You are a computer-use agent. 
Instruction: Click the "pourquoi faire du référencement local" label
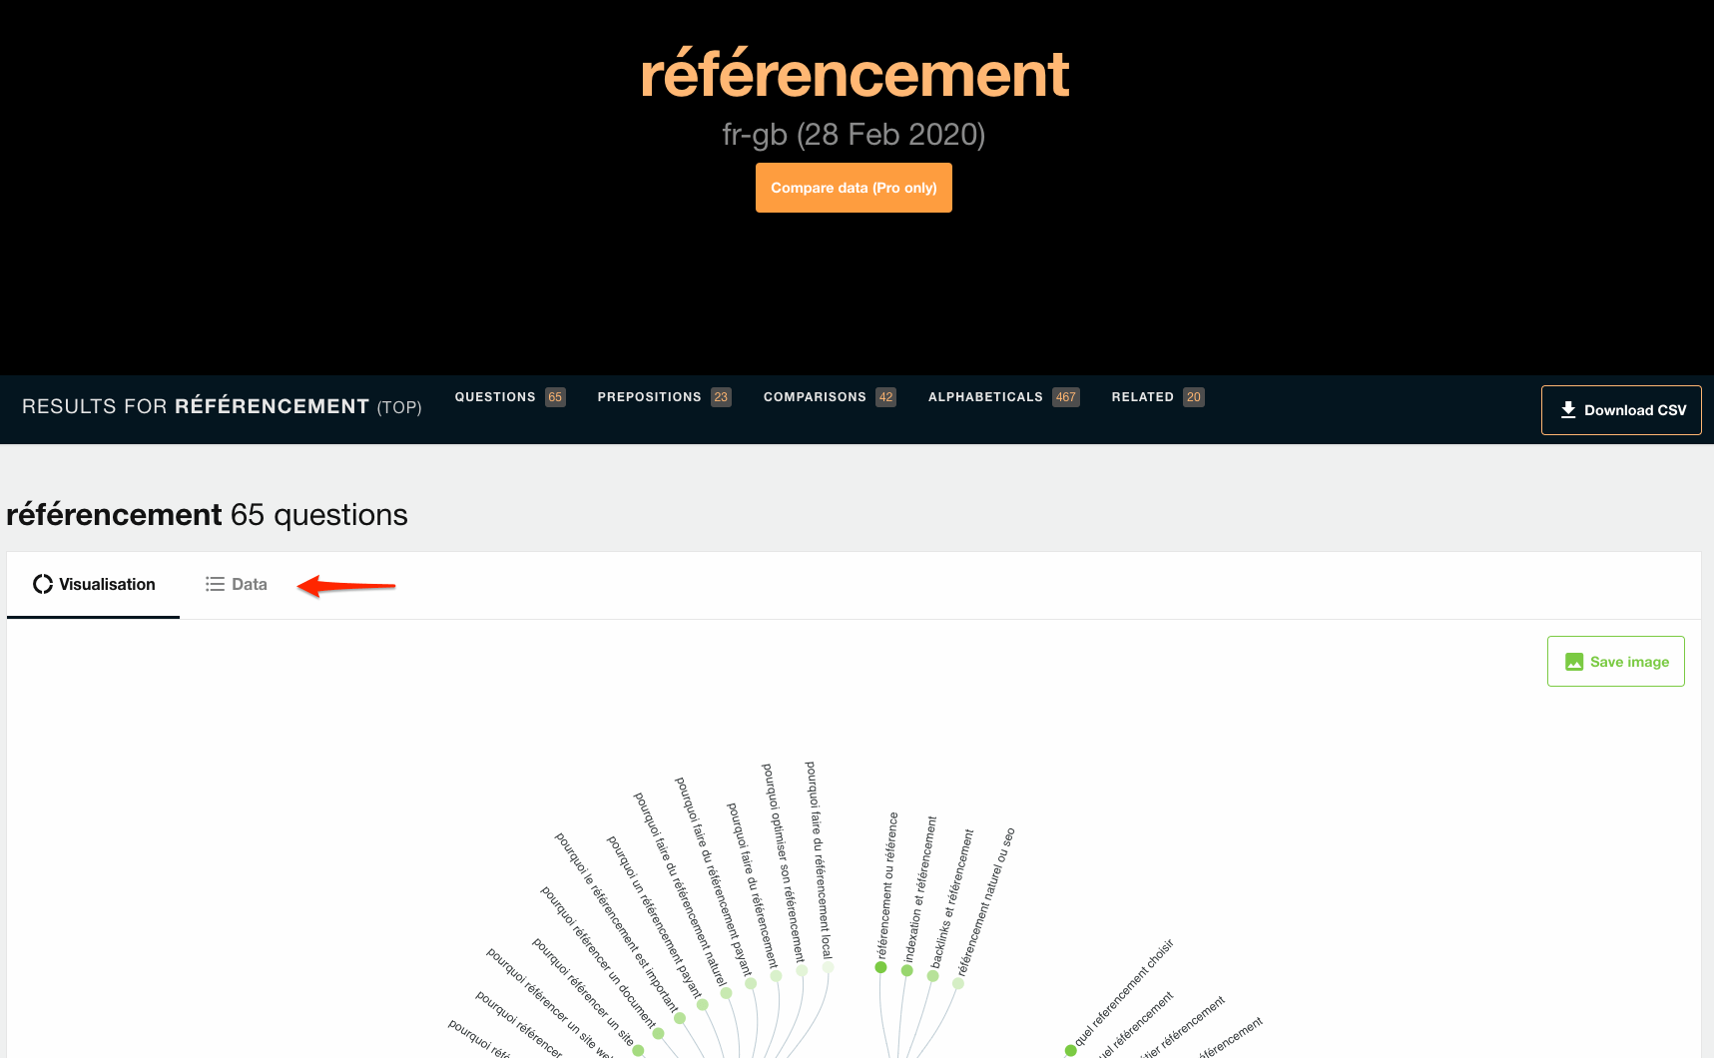pos(819,859)
